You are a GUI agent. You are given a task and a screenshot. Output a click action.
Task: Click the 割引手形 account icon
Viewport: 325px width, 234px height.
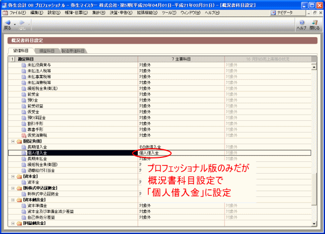(24, 123)
